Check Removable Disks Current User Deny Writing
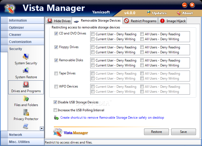 click(93, 65)
